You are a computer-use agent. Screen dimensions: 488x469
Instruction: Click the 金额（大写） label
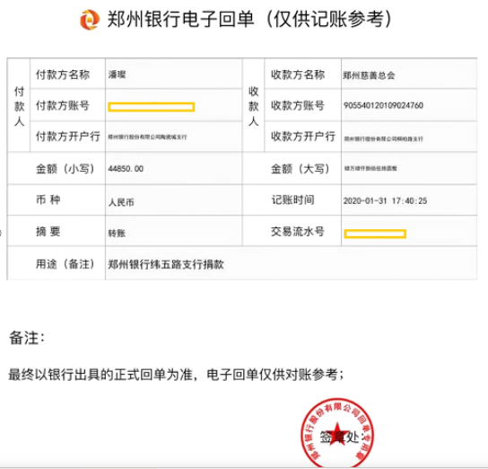(x=300, y=169)
